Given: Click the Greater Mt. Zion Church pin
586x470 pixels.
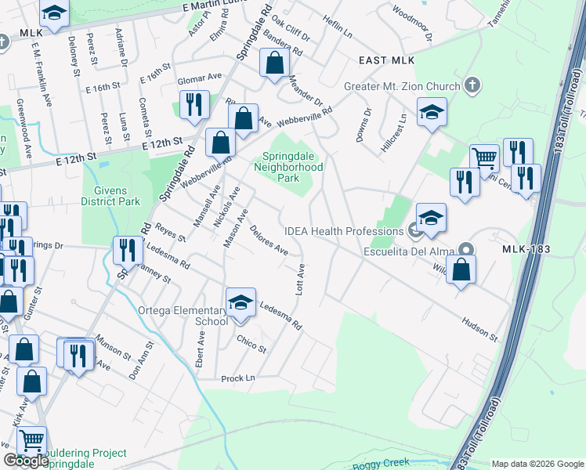Looking at the screenshot, I should tap(472, 85).
